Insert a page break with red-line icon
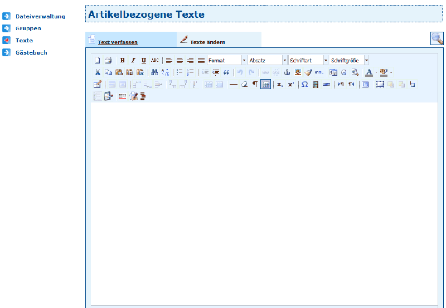 coord(122,96)
